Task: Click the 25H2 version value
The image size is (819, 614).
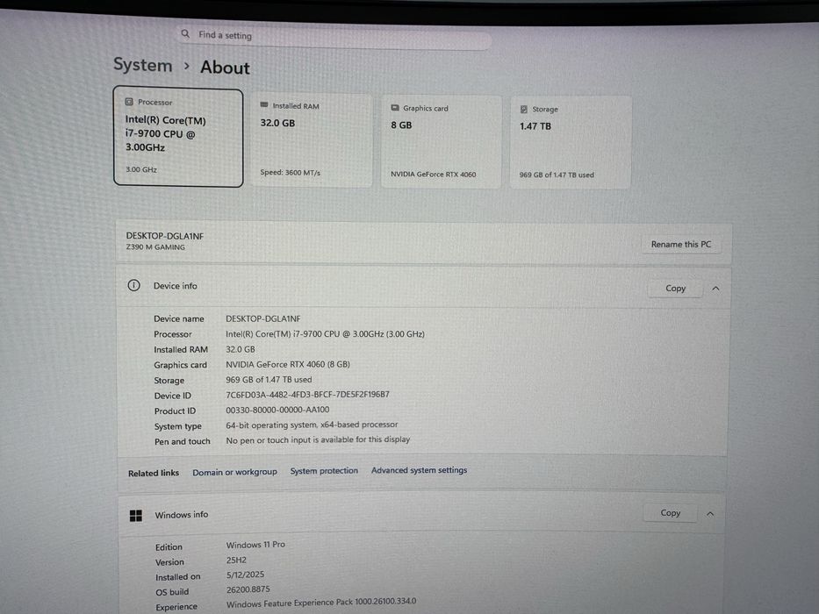Action: click(236, 560)
